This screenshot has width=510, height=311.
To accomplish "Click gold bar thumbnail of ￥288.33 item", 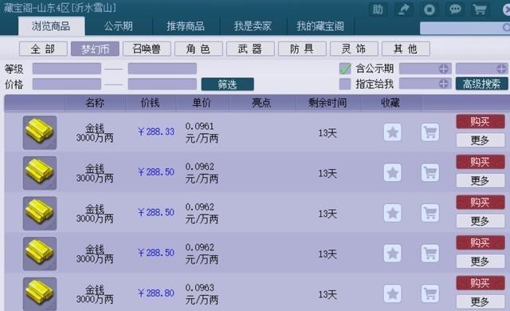I will click(40, 132).
